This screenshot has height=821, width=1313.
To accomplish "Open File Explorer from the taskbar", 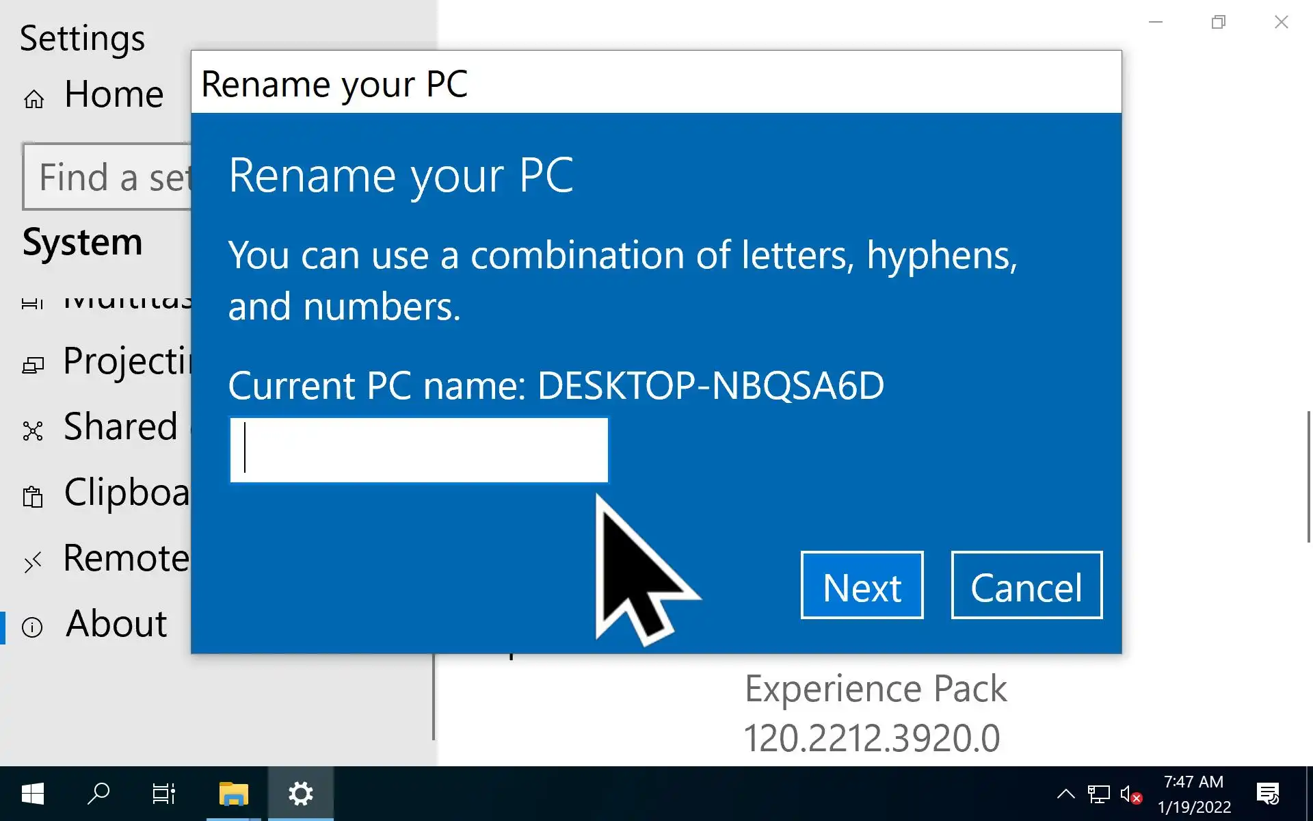I will tap(233, 794).
